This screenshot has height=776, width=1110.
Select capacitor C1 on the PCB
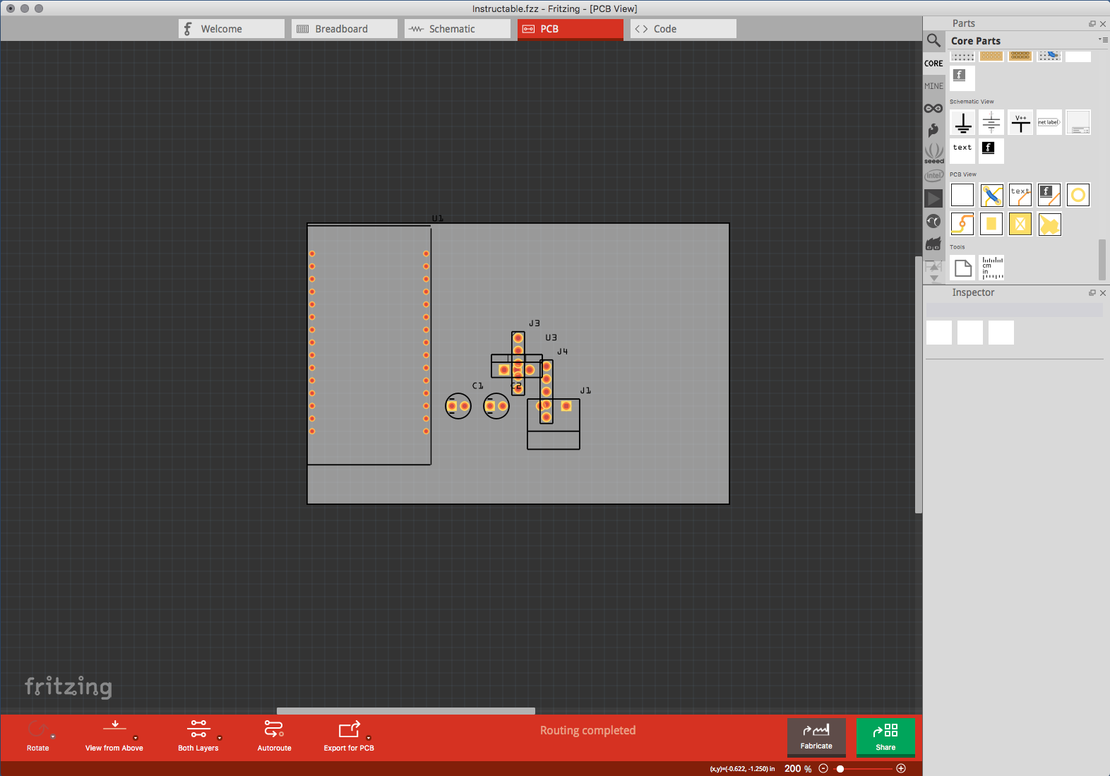coord(458,406)
